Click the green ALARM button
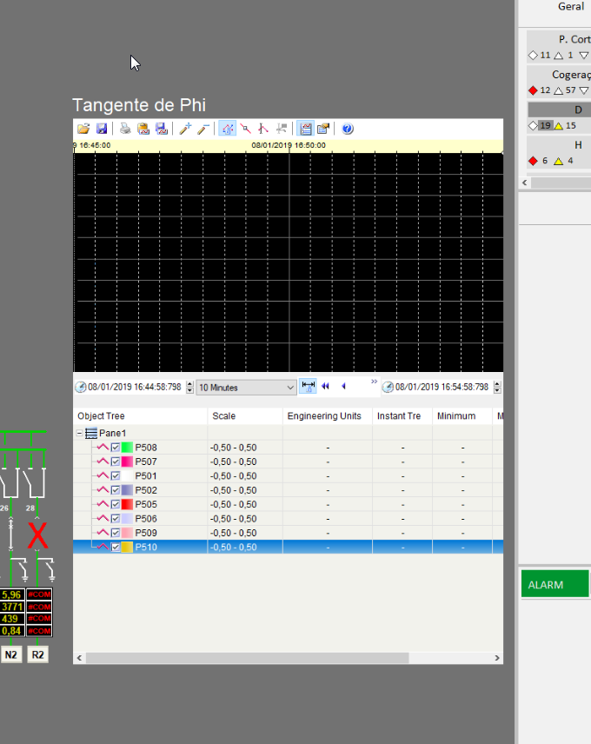The width and height of the screenshot is (591, 744). pos(555,584)
